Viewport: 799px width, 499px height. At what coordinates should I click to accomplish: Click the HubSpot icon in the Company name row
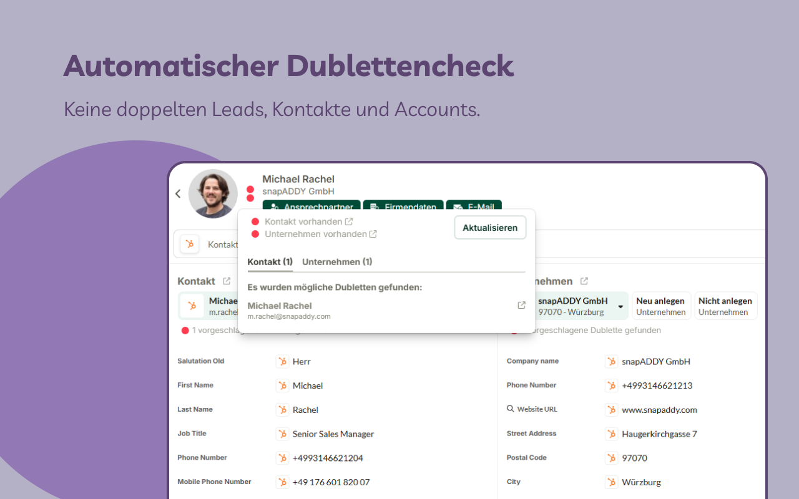click(x=612, y=361)
